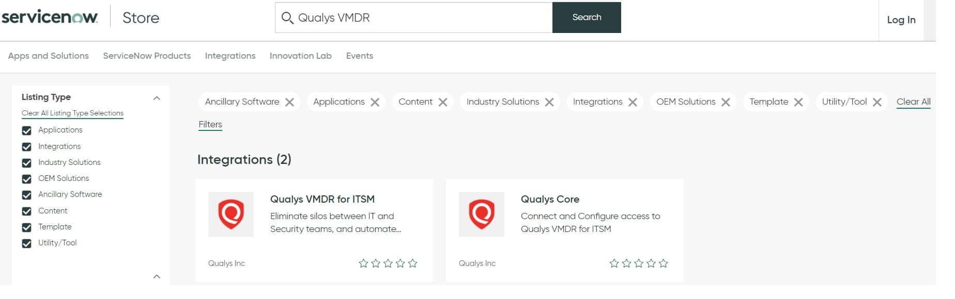Image resolution: width=955 pixels, height=299 pixels.
Task: Click the magnifier icon in search box
Action: pyautogui.click(x=287, y=18)
